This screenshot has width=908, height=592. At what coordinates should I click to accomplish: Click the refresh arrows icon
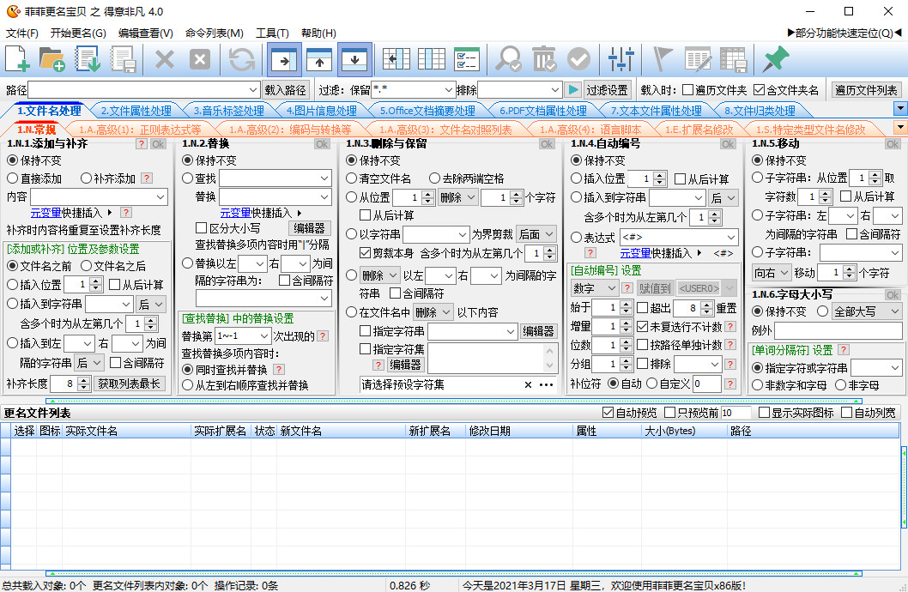point(241,59)
